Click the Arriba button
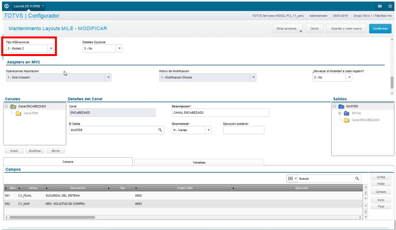This screenshot has width=396, height=230. point(381,177)
